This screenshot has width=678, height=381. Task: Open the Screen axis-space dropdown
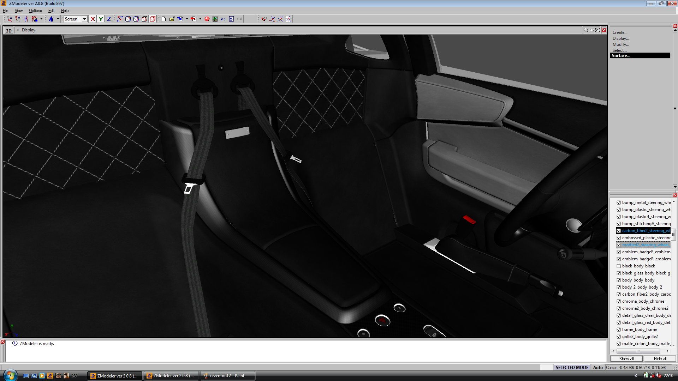click(84, 19)
